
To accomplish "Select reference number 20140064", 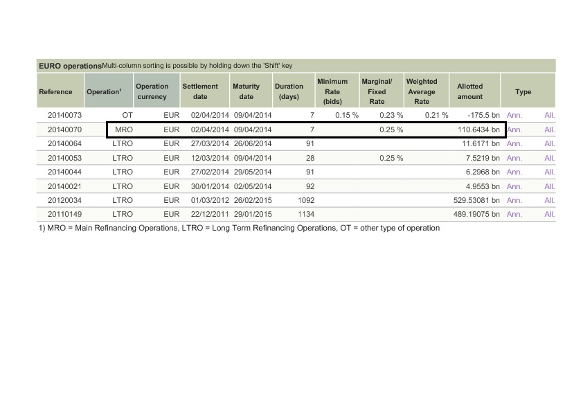I will click(64, 143).
